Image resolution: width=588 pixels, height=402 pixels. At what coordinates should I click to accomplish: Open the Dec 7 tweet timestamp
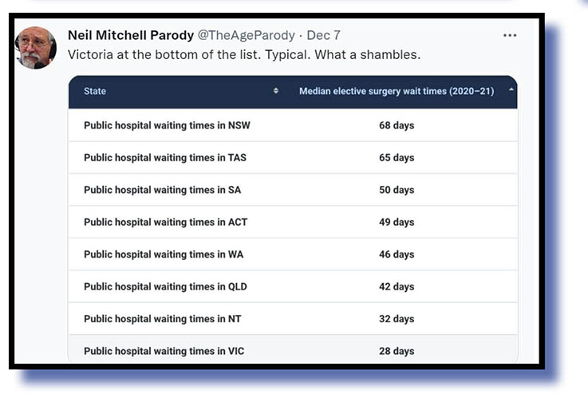point(324,35)
